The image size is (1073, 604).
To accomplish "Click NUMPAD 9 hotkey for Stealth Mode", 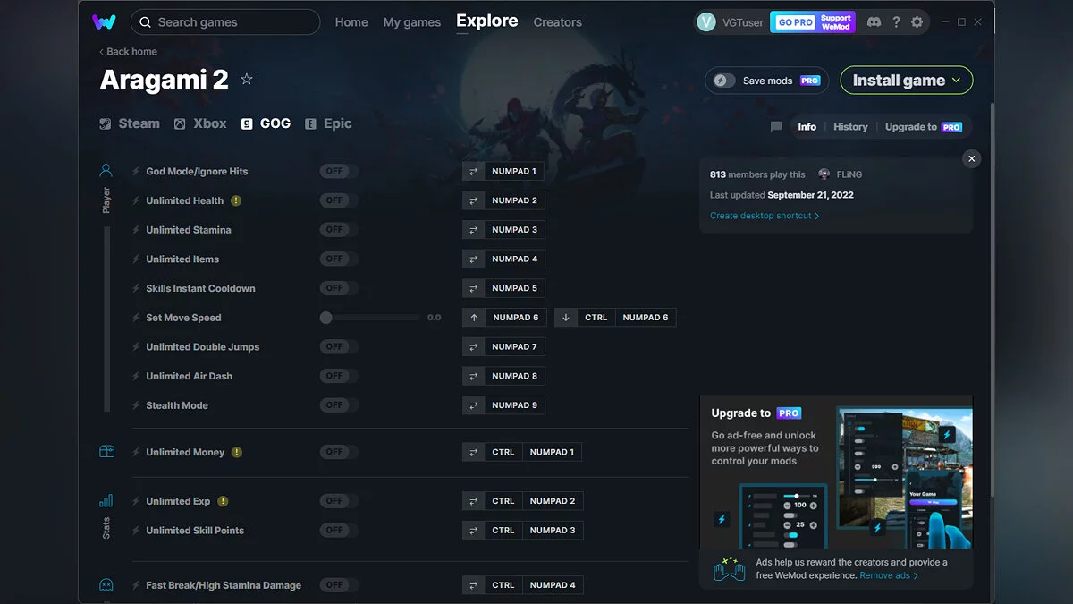I will click(x=515, y=405).
